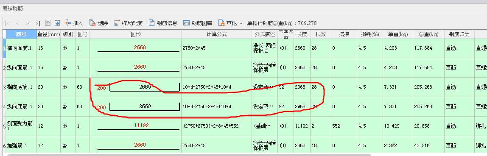Screen dimensions: 487x156
Task: Click the 删除 (delete) toolbar button
Action: (98, 23)
